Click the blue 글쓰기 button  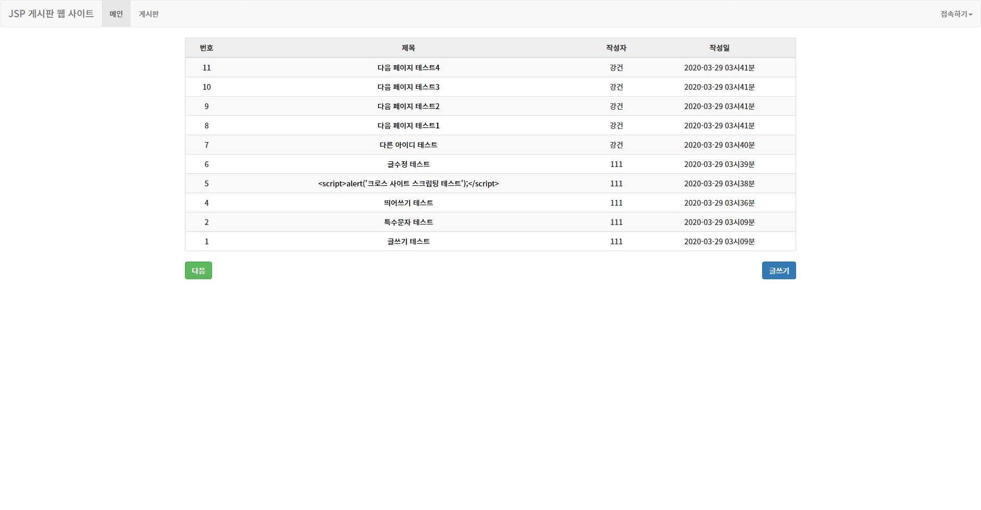pyautogui.click(x=779, y=270)
